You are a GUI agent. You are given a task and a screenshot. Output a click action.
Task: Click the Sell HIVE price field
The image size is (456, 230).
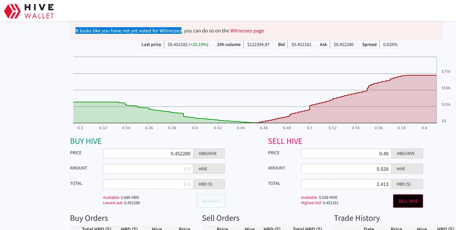point(346,154)
